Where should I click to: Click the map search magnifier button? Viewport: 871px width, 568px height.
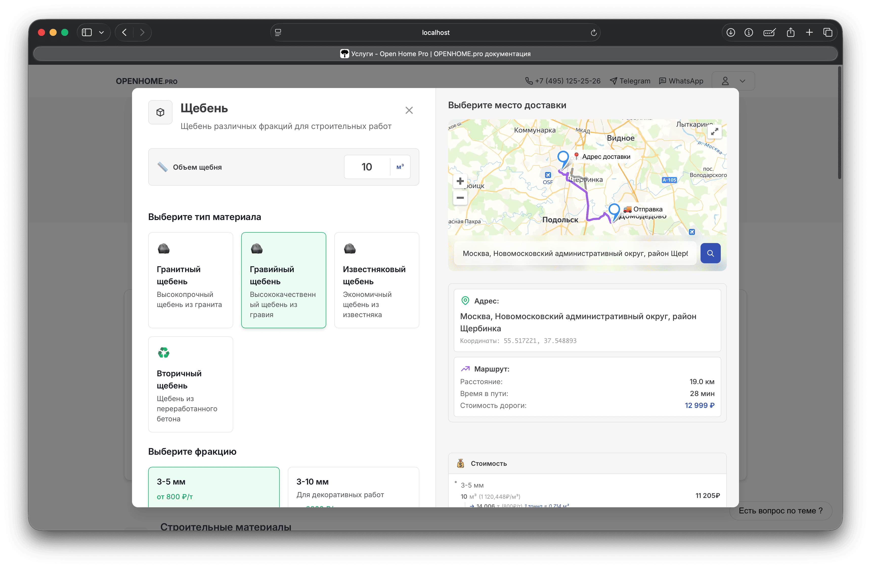(710, 253)
